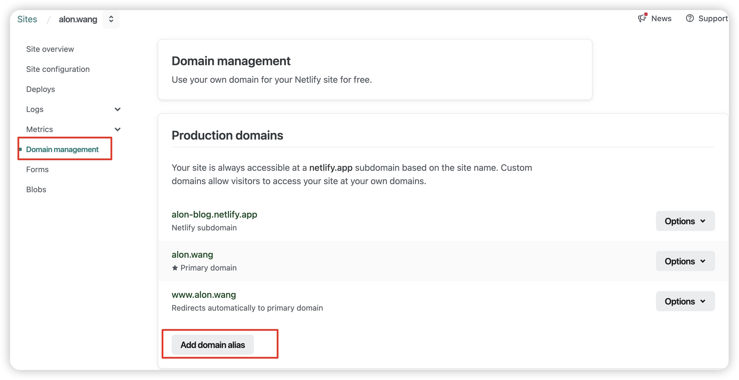Screen dimensions: 739x380
Task: Open Options dropdown for www.alon.wang
Action: point(685,301)
